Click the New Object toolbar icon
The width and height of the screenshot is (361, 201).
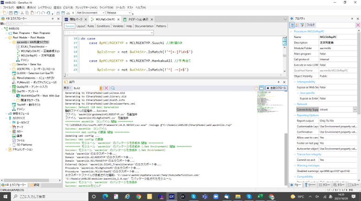click(x=4, y=13)
